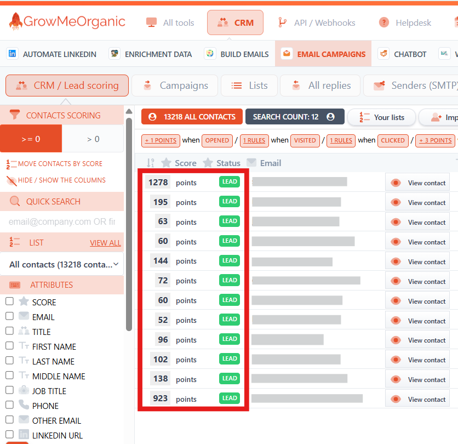Click MOVE CONTACTS BY SCORE link
458x444 pixels.
60,164
